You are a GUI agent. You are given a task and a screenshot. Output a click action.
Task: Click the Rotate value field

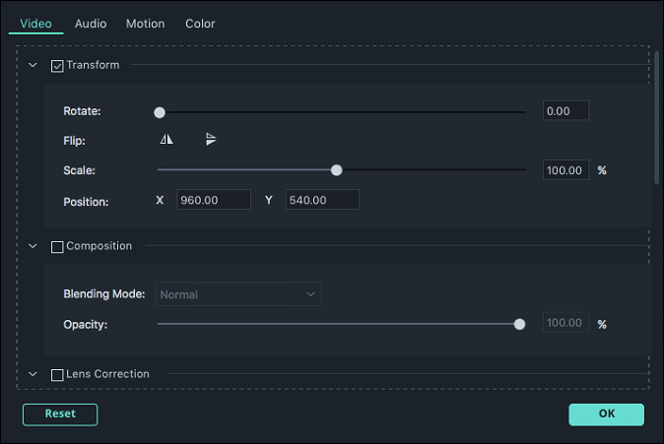565,111
